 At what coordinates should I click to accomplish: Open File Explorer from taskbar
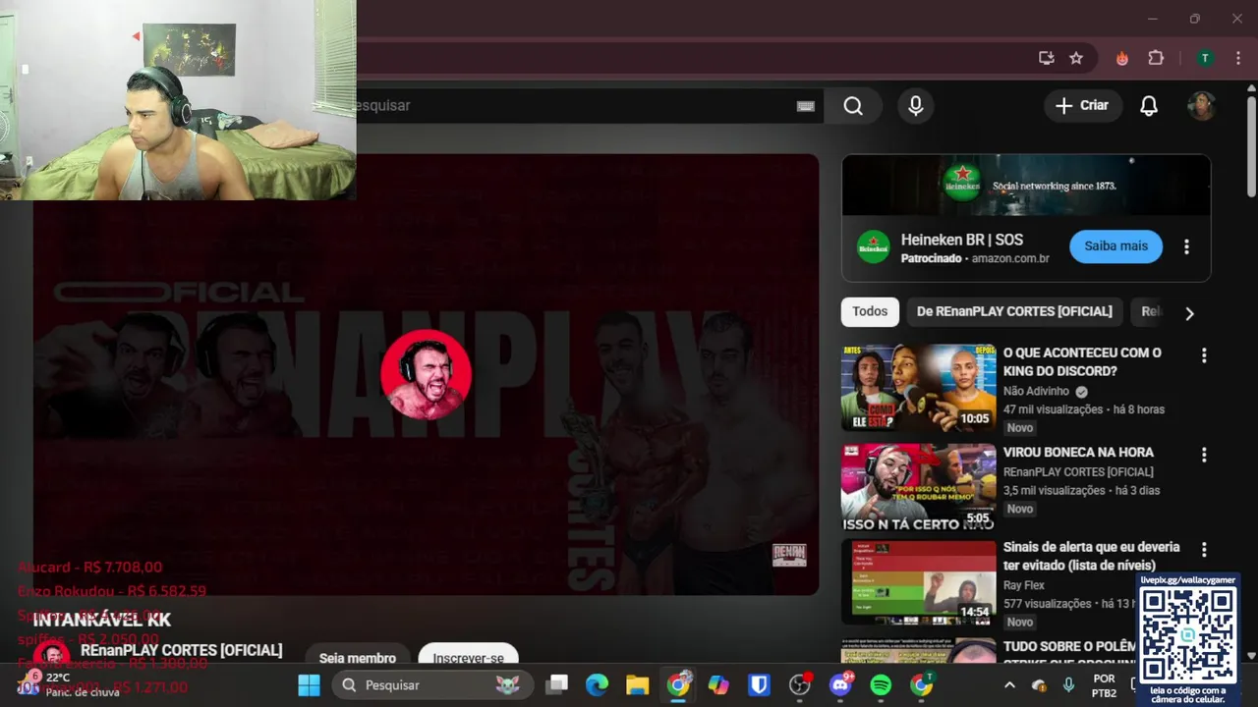click(x=638, y=685)
